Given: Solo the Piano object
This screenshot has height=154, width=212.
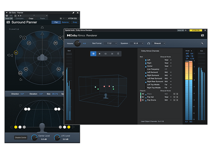Looking at the screenshot, I should tap(177, 94).
